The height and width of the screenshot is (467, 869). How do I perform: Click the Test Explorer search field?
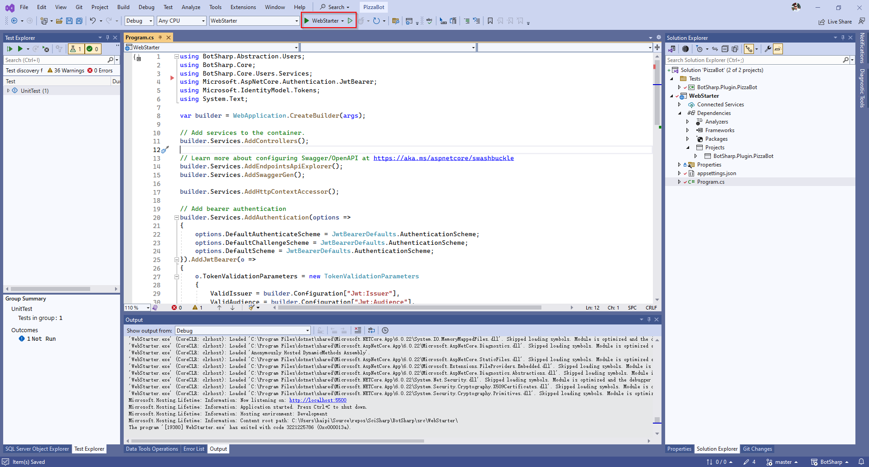[x=55, y=60]
